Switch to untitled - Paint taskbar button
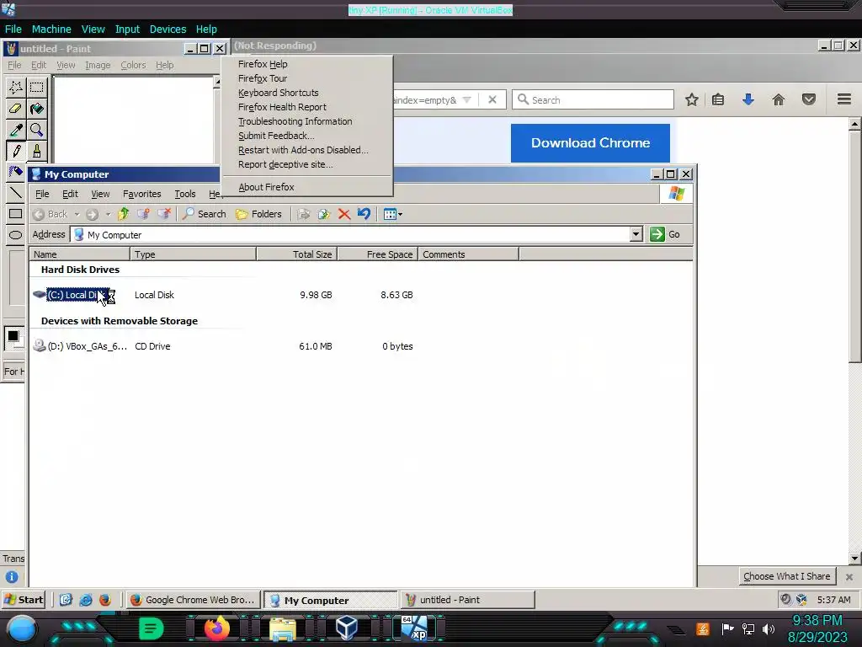 tap(467, 600)
